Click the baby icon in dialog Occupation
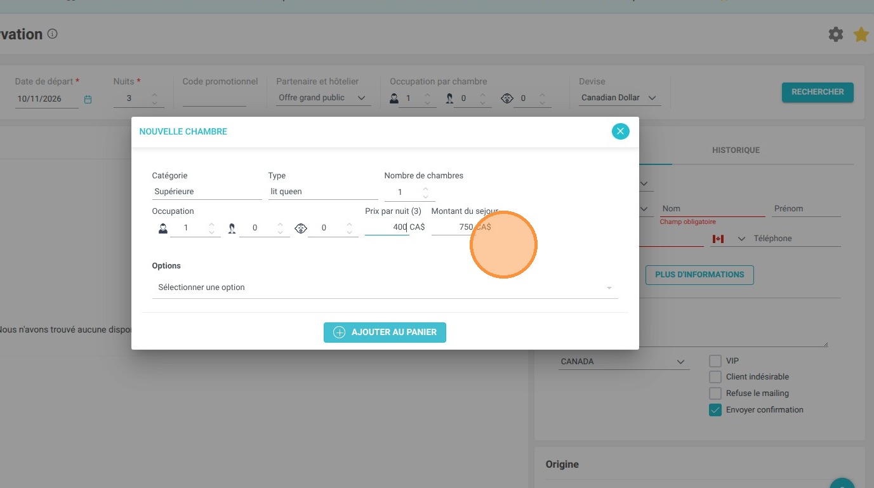Image resolution: width=874 pixels, height=488 pixels. pos(301,228)
